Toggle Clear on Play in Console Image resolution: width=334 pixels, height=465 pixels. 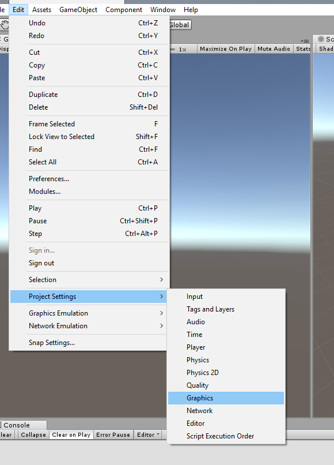point(71,434)
